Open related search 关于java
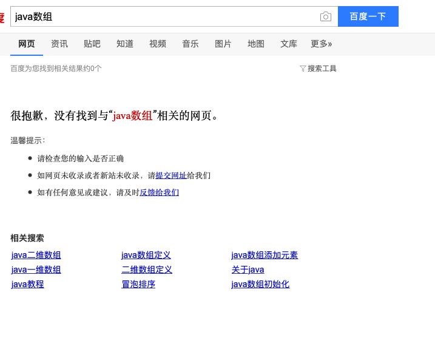This screenshot has height=346, width=435. (248, 270)
